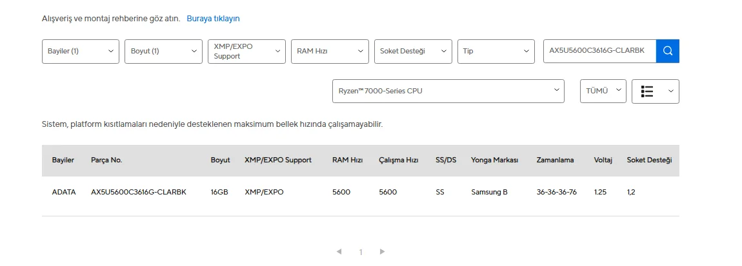This screenshot has width=742, height=266.
Task: Select page 1 in pagination
Action: click(x=361, y=252)
